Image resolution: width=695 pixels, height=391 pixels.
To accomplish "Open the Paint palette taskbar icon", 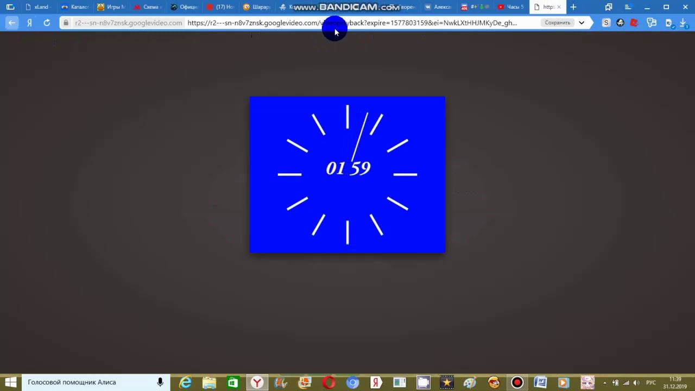I will click(x=470, y=382).
